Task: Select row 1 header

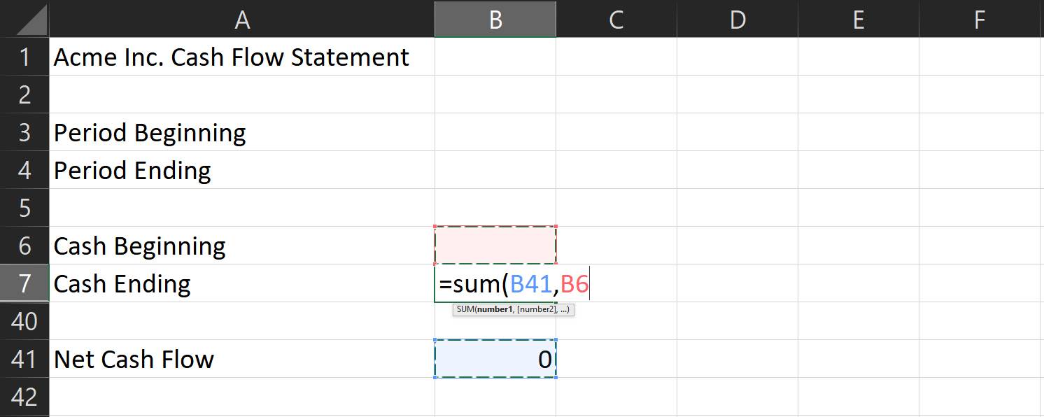Action: pyautogui.click(x=24, y=57)
